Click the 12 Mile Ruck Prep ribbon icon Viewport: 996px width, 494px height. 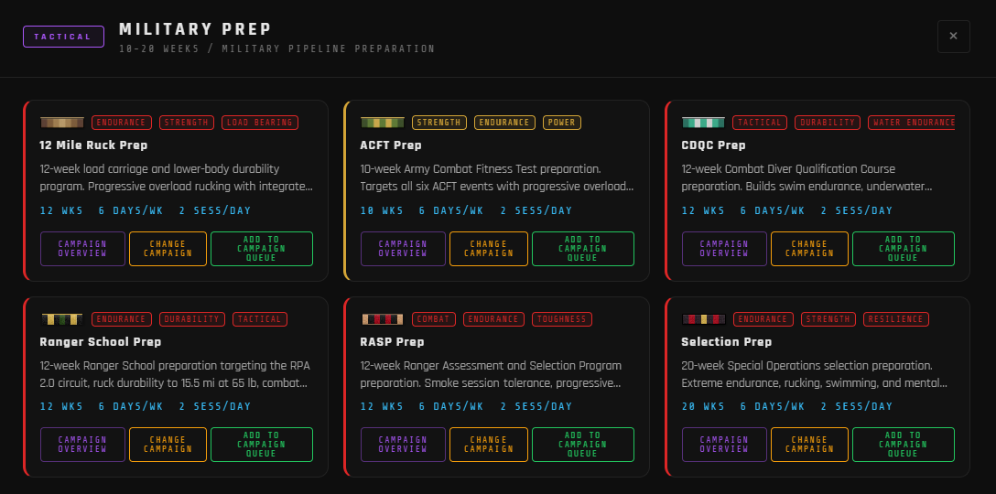click(62, 123)
